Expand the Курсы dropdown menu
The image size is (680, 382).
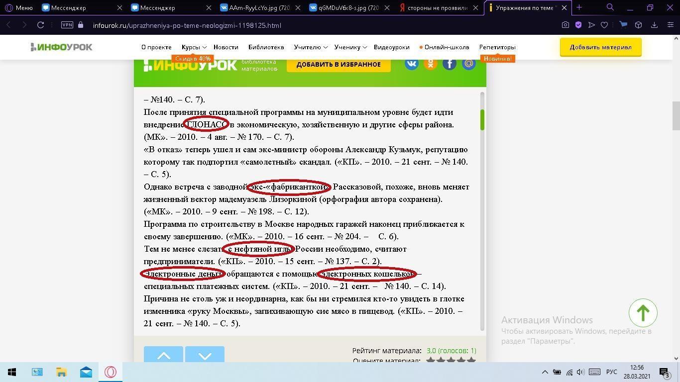coord(193,47)
